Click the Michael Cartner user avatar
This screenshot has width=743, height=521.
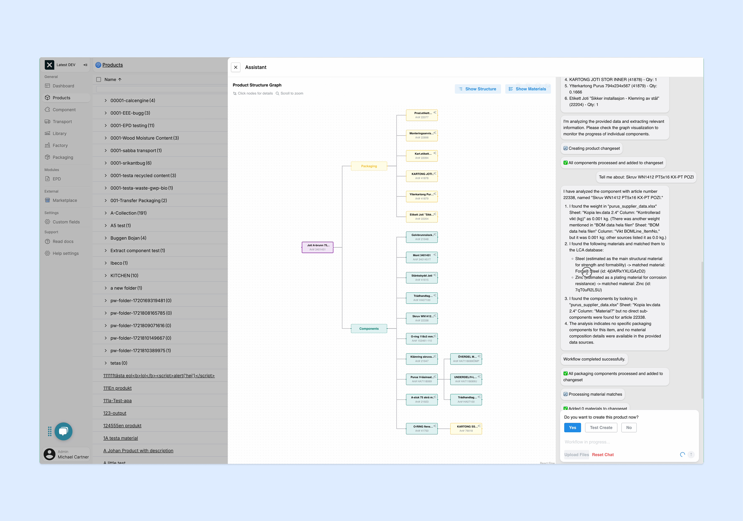point(49,454)
